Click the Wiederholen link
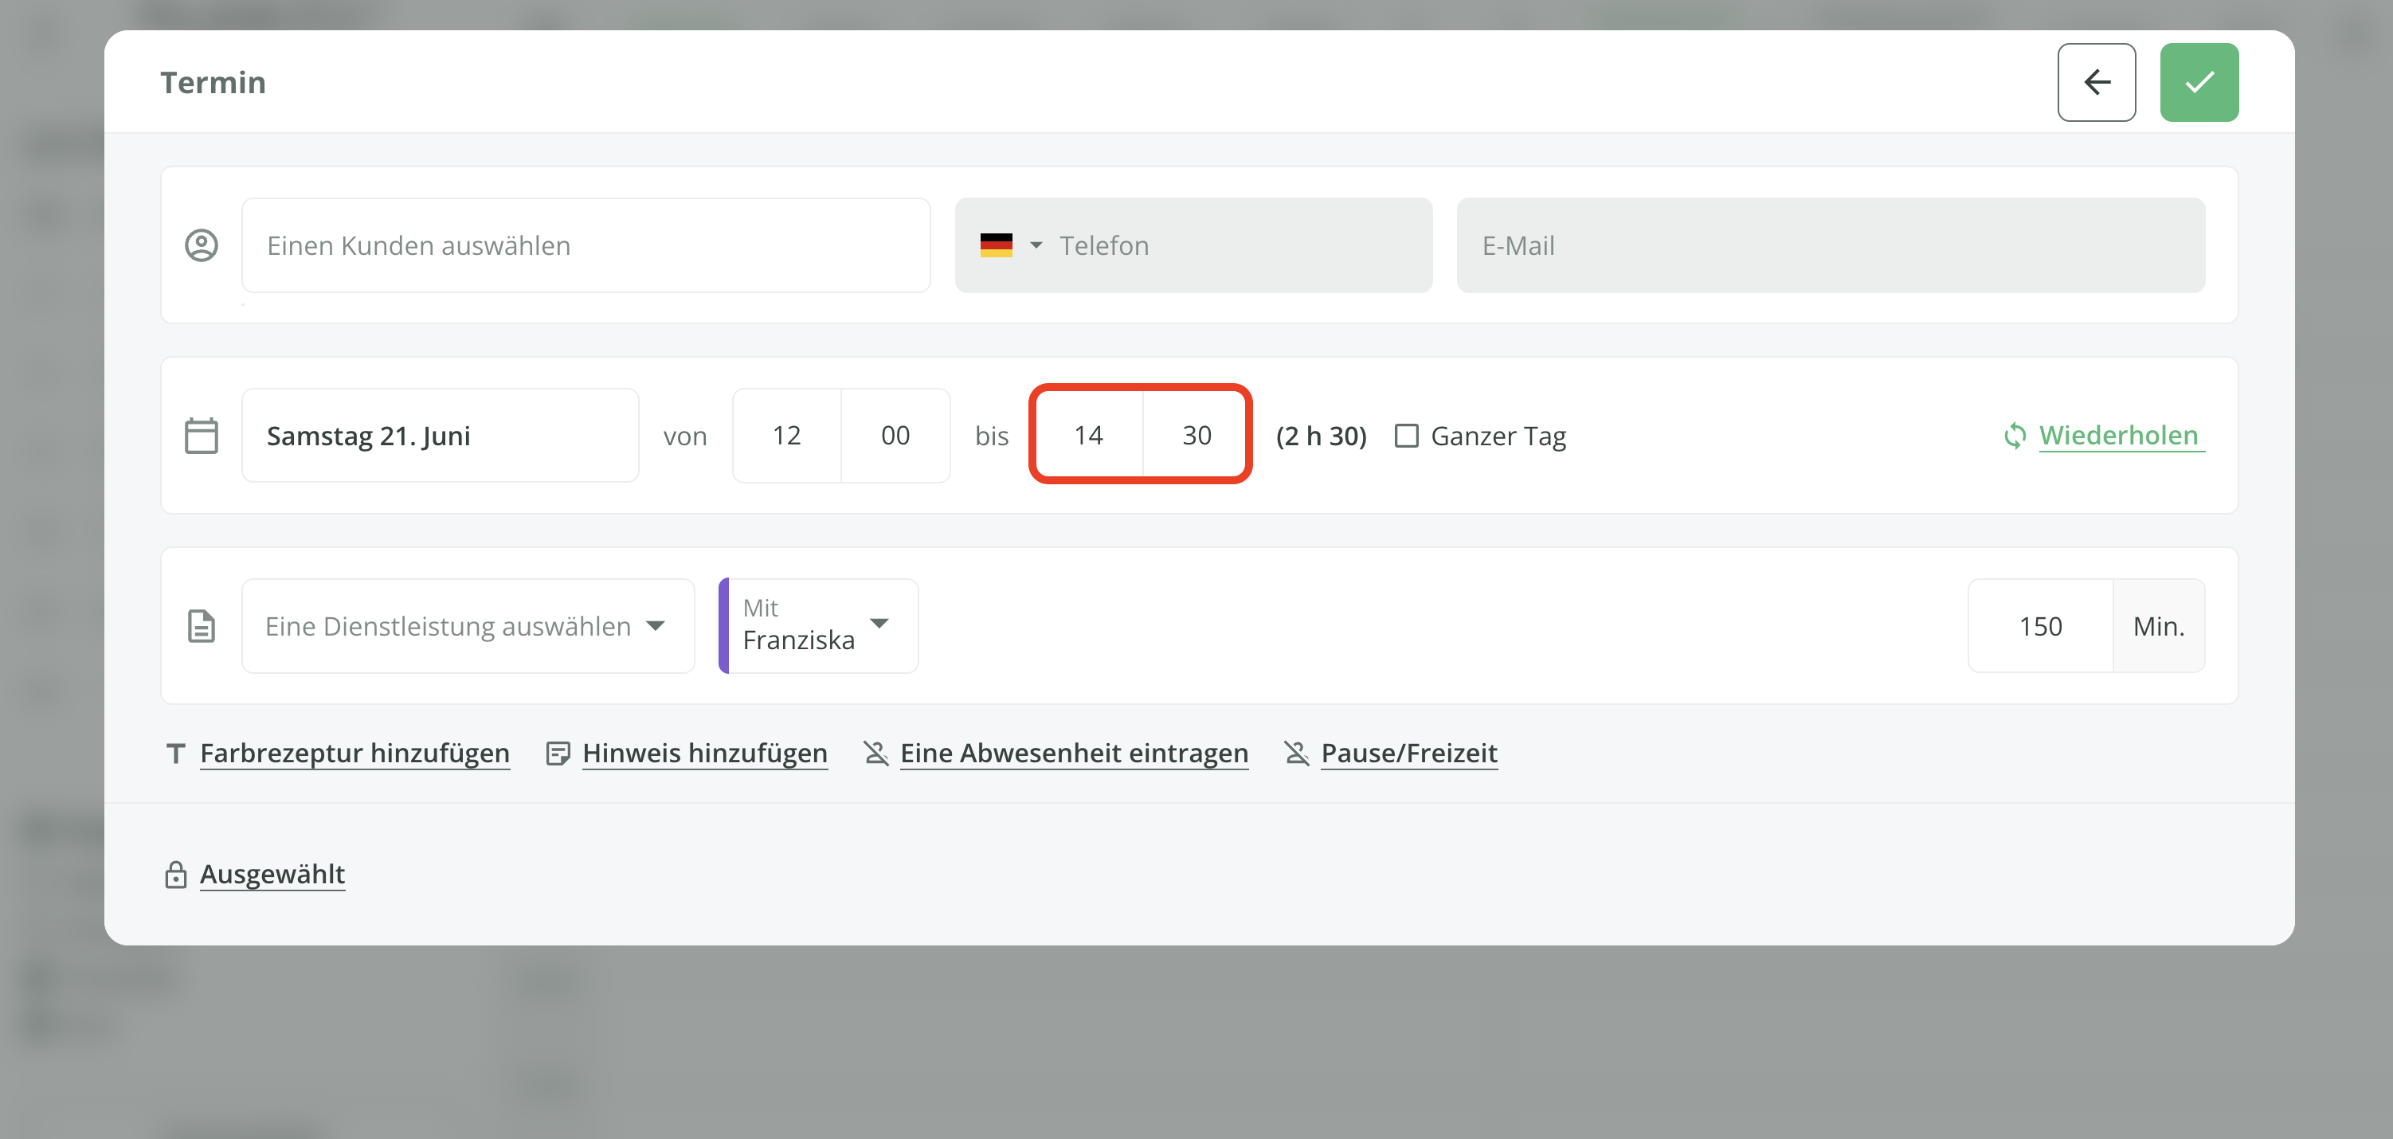 (x=2117, y=436)
